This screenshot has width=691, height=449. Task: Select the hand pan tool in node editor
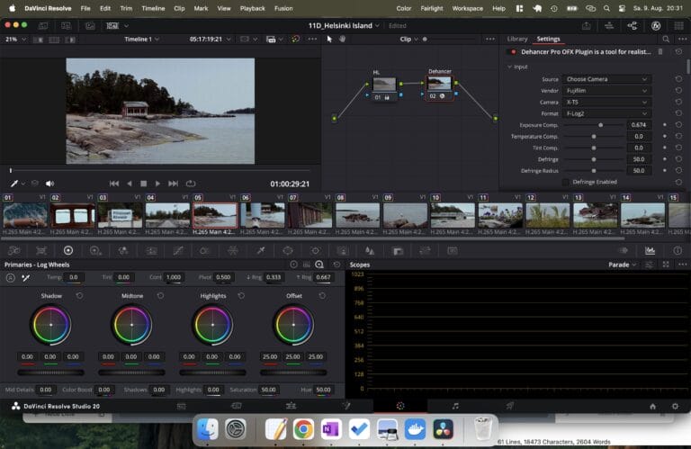click(x=343, y=39)
